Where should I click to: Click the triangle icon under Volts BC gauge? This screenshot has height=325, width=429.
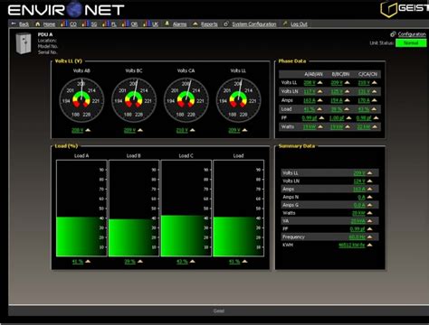coord(140,130)
